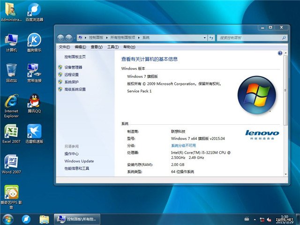Click the vertical scrollbar thumb
300x225 pixels.
(x=285, y=90)
